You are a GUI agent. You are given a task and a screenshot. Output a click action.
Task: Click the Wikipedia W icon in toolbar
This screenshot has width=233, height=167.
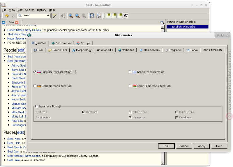tap(126, 16)
